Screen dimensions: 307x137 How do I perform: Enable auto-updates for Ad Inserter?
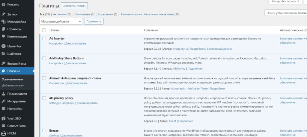coord(293,41)
